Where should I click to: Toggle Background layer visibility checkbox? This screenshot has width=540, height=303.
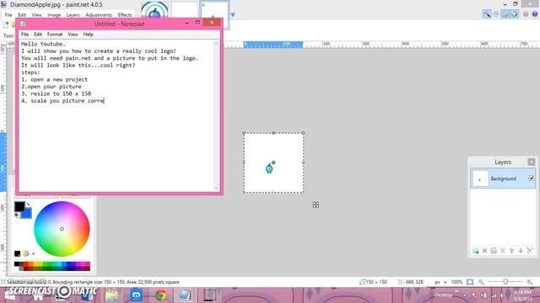point(531,178)
